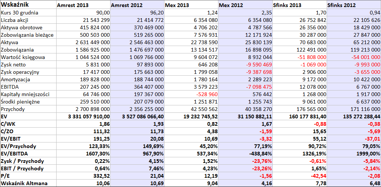This screenshot has width=381, height=187.
Task: Click the cell with value 1999,00%
Action: (x=354, y=154)
